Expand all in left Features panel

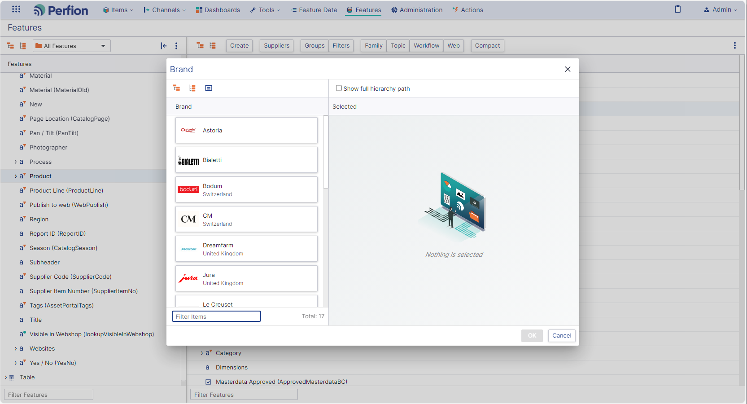coord(10,46)
